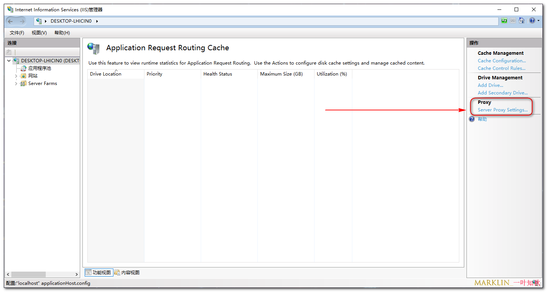Screen dimensions: 547x292
Task: Click right arrow of connections scrollbar
Action: [77, 274]
